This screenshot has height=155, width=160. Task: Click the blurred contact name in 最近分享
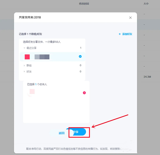[42, 57]
